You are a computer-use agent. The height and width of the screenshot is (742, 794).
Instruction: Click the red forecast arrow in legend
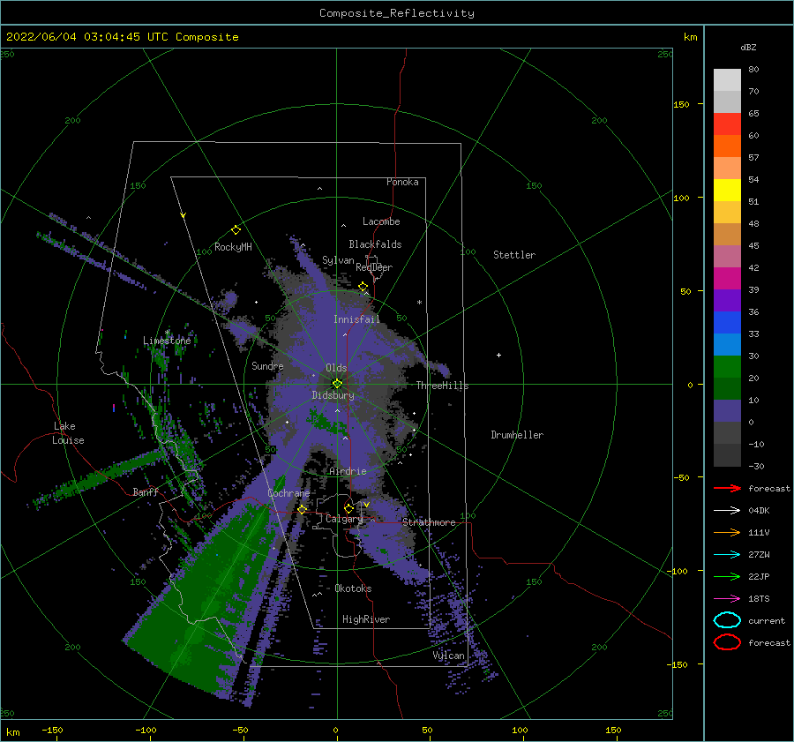pyautogui.click(x=727, y=488)
